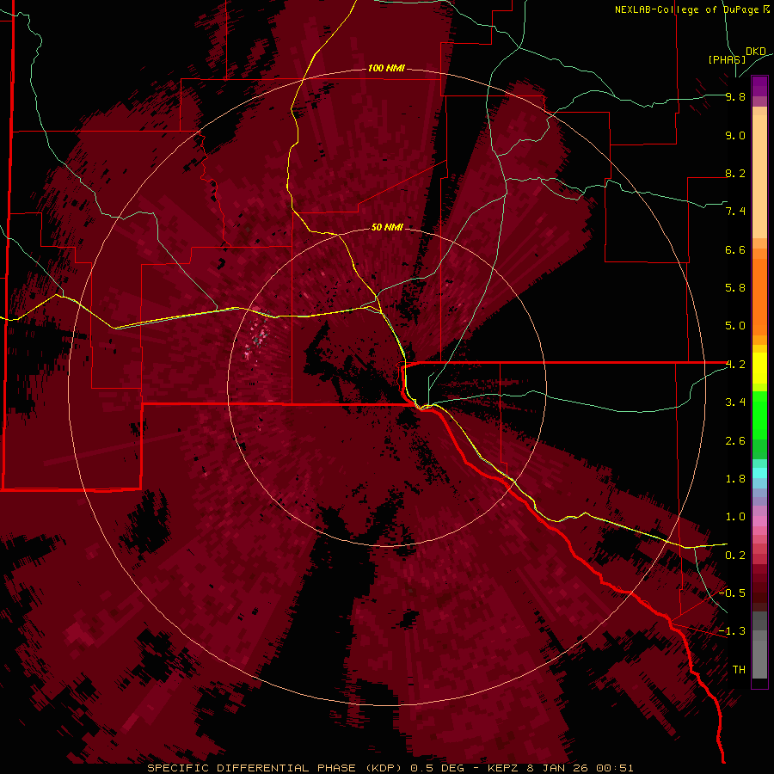Click the "50 NMI" range ring label
Screen dimensions: 774x774
tap(387, 227)
